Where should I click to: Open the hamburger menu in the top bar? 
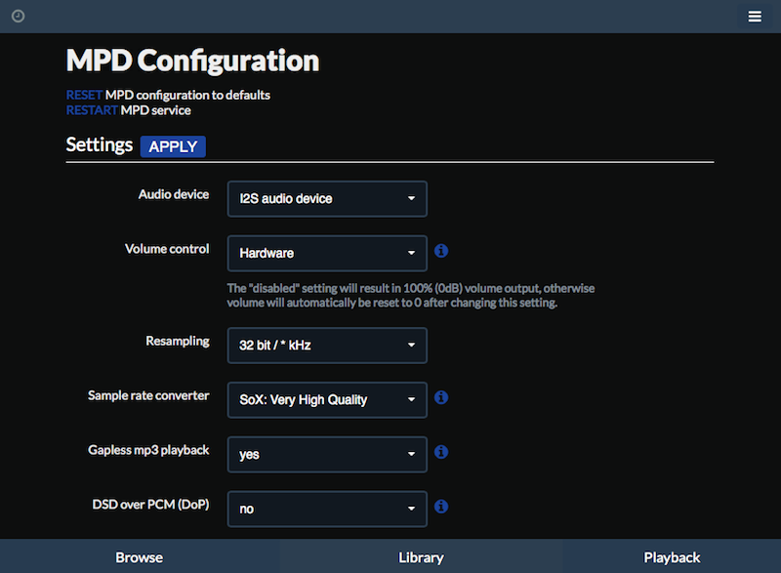coord(755,17)
